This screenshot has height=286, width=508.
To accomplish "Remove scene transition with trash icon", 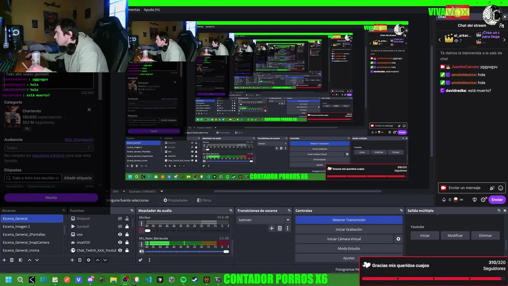I will (280, 228).
